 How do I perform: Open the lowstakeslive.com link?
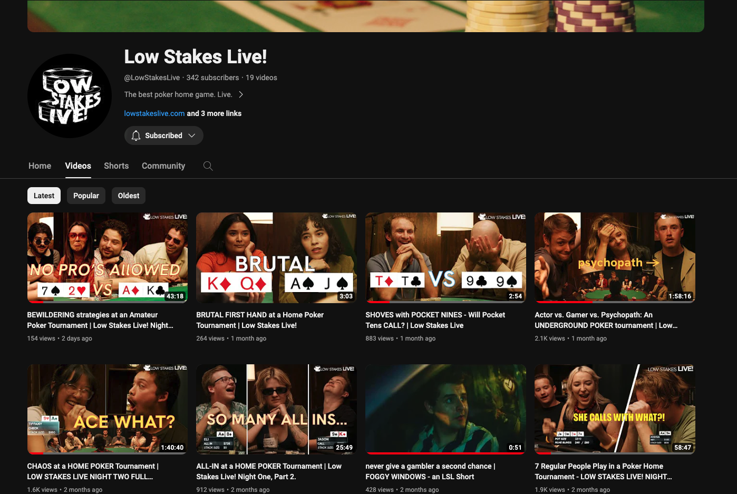154,113
